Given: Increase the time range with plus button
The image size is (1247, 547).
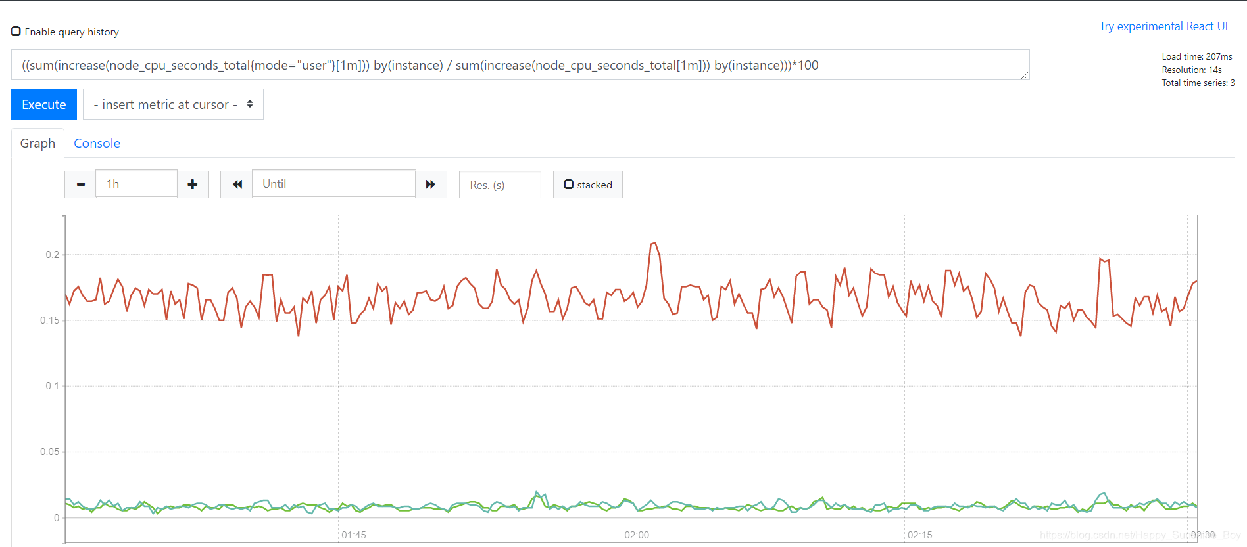Looking at the screenshot, I should click(193, 185).
